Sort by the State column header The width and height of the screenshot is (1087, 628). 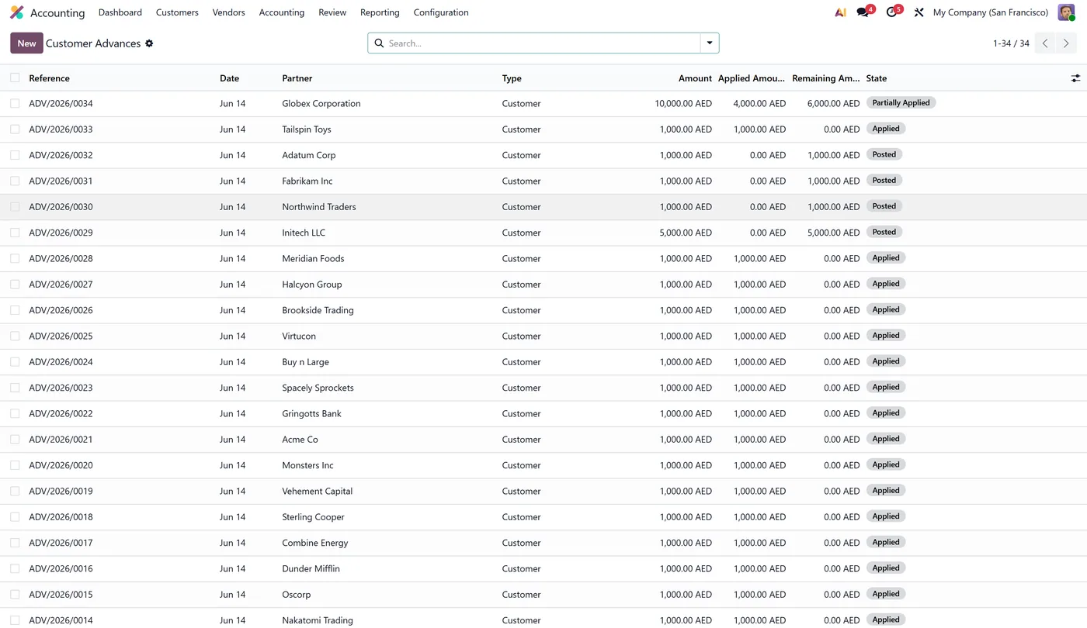click(877, 78)
